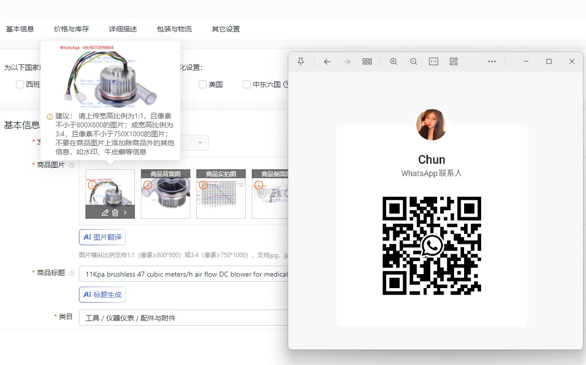Screen dimensions: 586x365
Task: Select the 商品实拍图 thumbnail
Action: click(221, 194)
